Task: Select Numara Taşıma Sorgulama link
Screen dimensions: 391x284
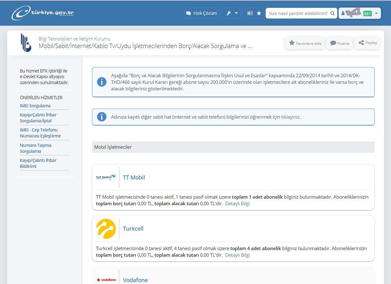Action: (35, 148)
